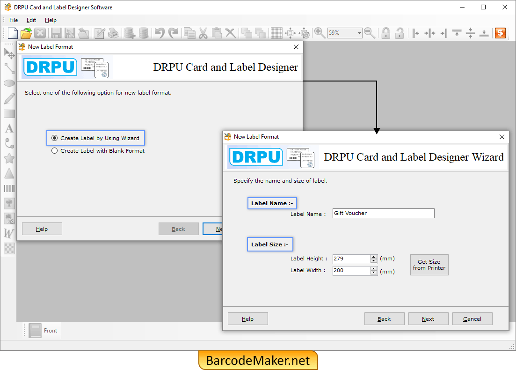Open the File menu

14,20
